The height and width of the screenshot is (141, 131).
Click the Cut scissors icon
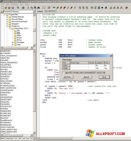28,8
